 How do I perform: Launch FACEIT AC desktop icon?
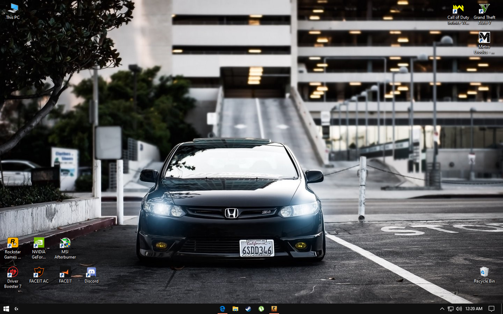pos(39,275)
